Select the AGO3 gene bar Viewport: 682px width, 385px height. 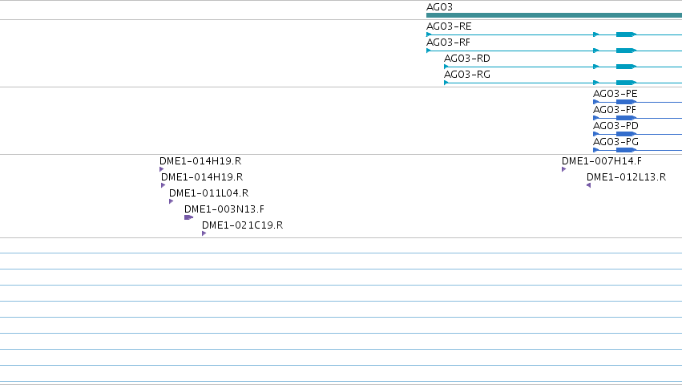coord(554,15)
